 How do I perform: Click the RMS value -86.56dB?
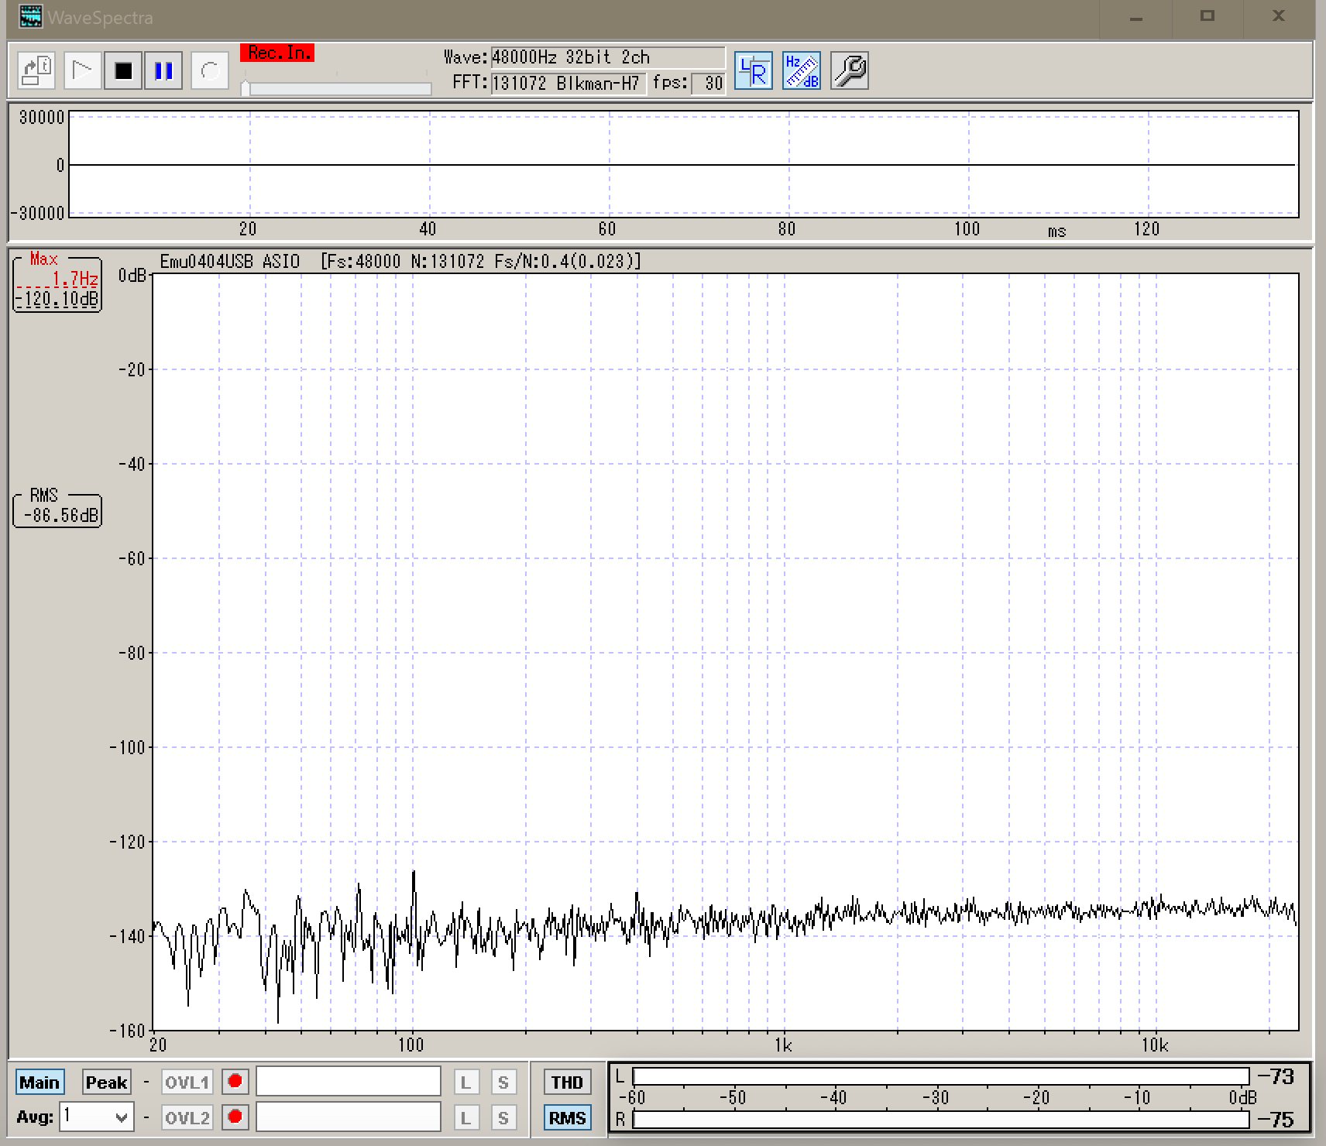[x=61, y=515]
